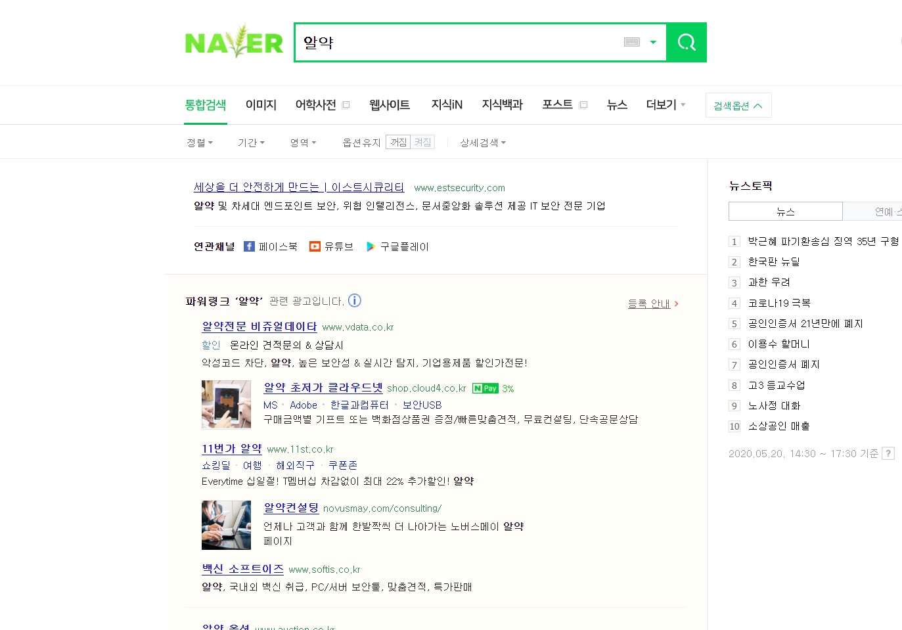Select the 통합검색 tab
The width and height of the screenshot is (902, 630).
coord(206,104)
